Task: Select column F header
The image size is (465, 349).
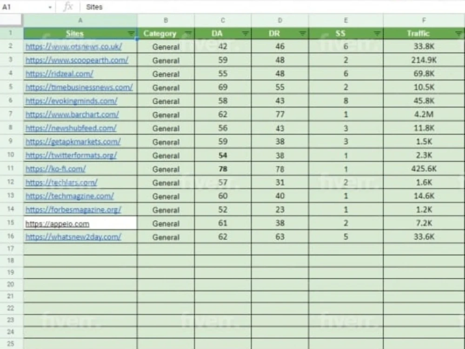Action: tap(424, 20)
